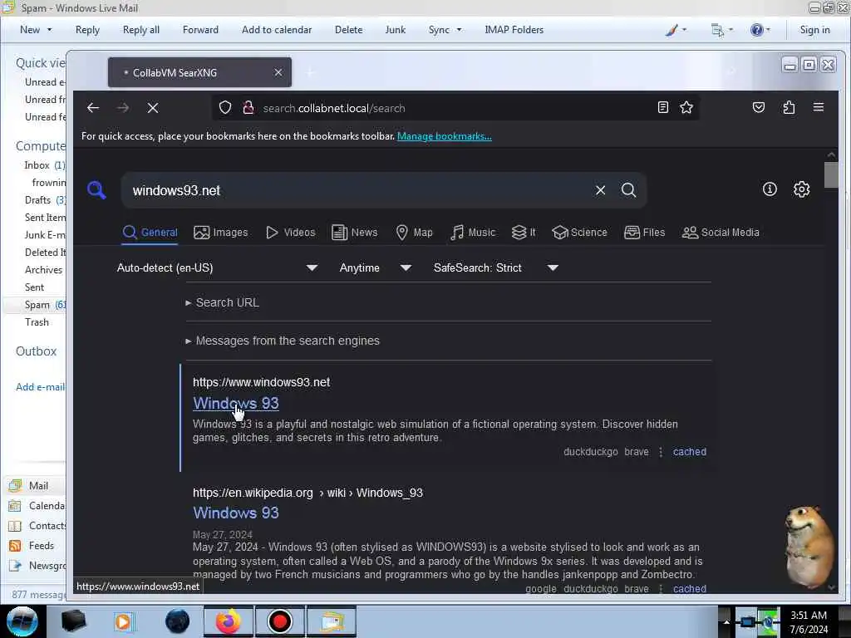Click Windows Live Mail help icon
This screenshot has width=851, height=638.
tap(756, 30)
